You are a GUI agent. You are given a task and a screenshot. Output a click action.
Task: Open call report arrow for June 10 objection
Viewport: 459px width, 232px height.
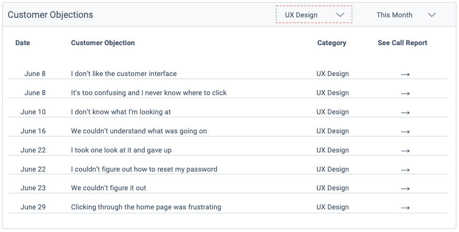[x=405, y=113]
